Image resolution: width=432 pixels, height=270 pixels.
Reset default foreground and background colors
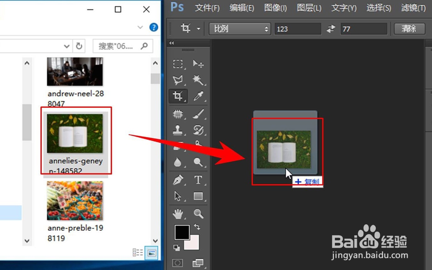[x=177, y=248]
